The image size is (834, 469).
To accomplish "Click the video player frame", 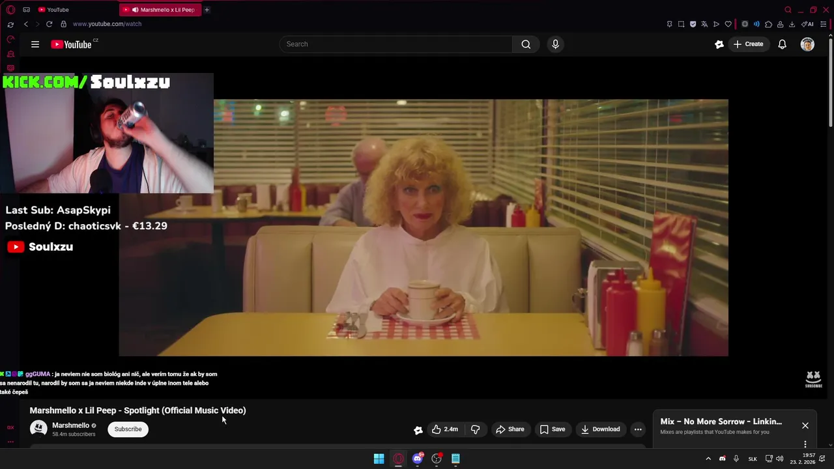I will (x=424, y=227).
